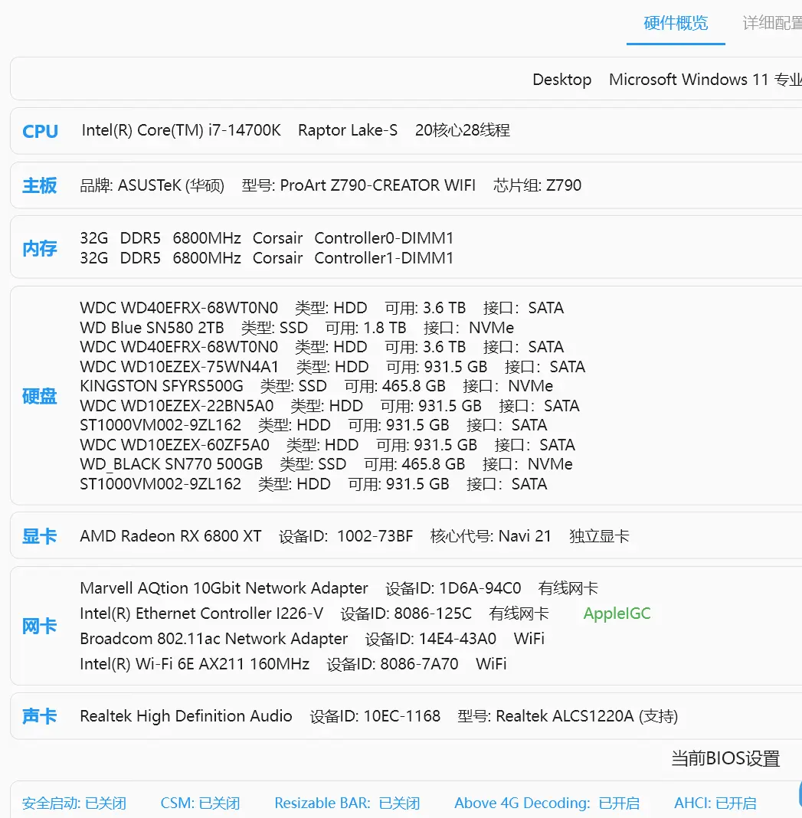Click the 独立显卡 label
Viewport: 802px width, 818px height.
[599, 536]
